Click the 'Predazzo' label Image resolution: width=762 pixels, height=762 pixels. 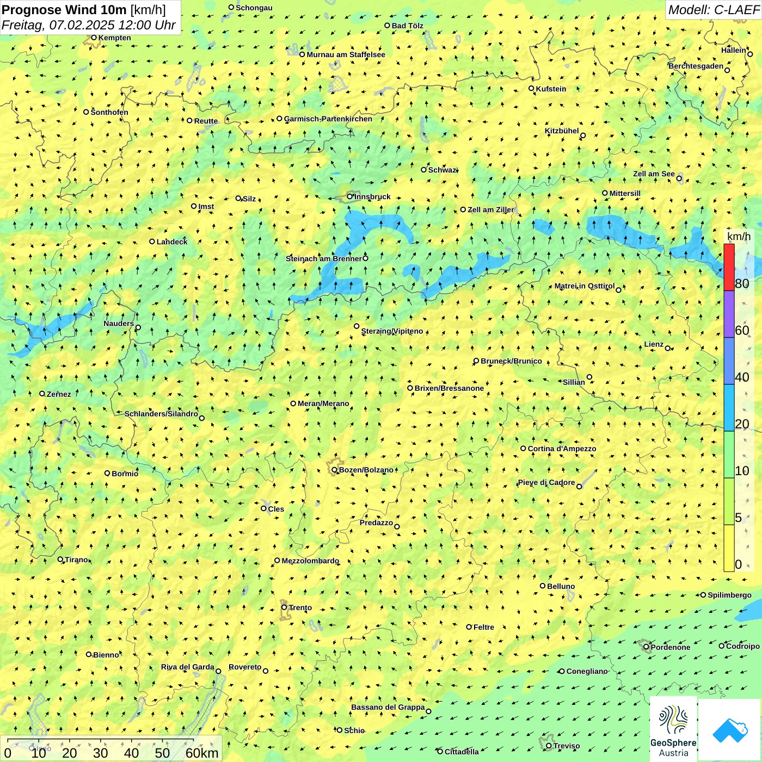tap(376, 523)
